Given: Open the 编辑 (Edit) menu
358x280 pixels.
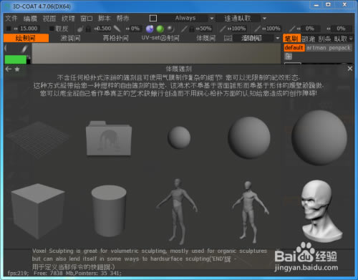Looking at the screenshot, I should click(30, 19).
